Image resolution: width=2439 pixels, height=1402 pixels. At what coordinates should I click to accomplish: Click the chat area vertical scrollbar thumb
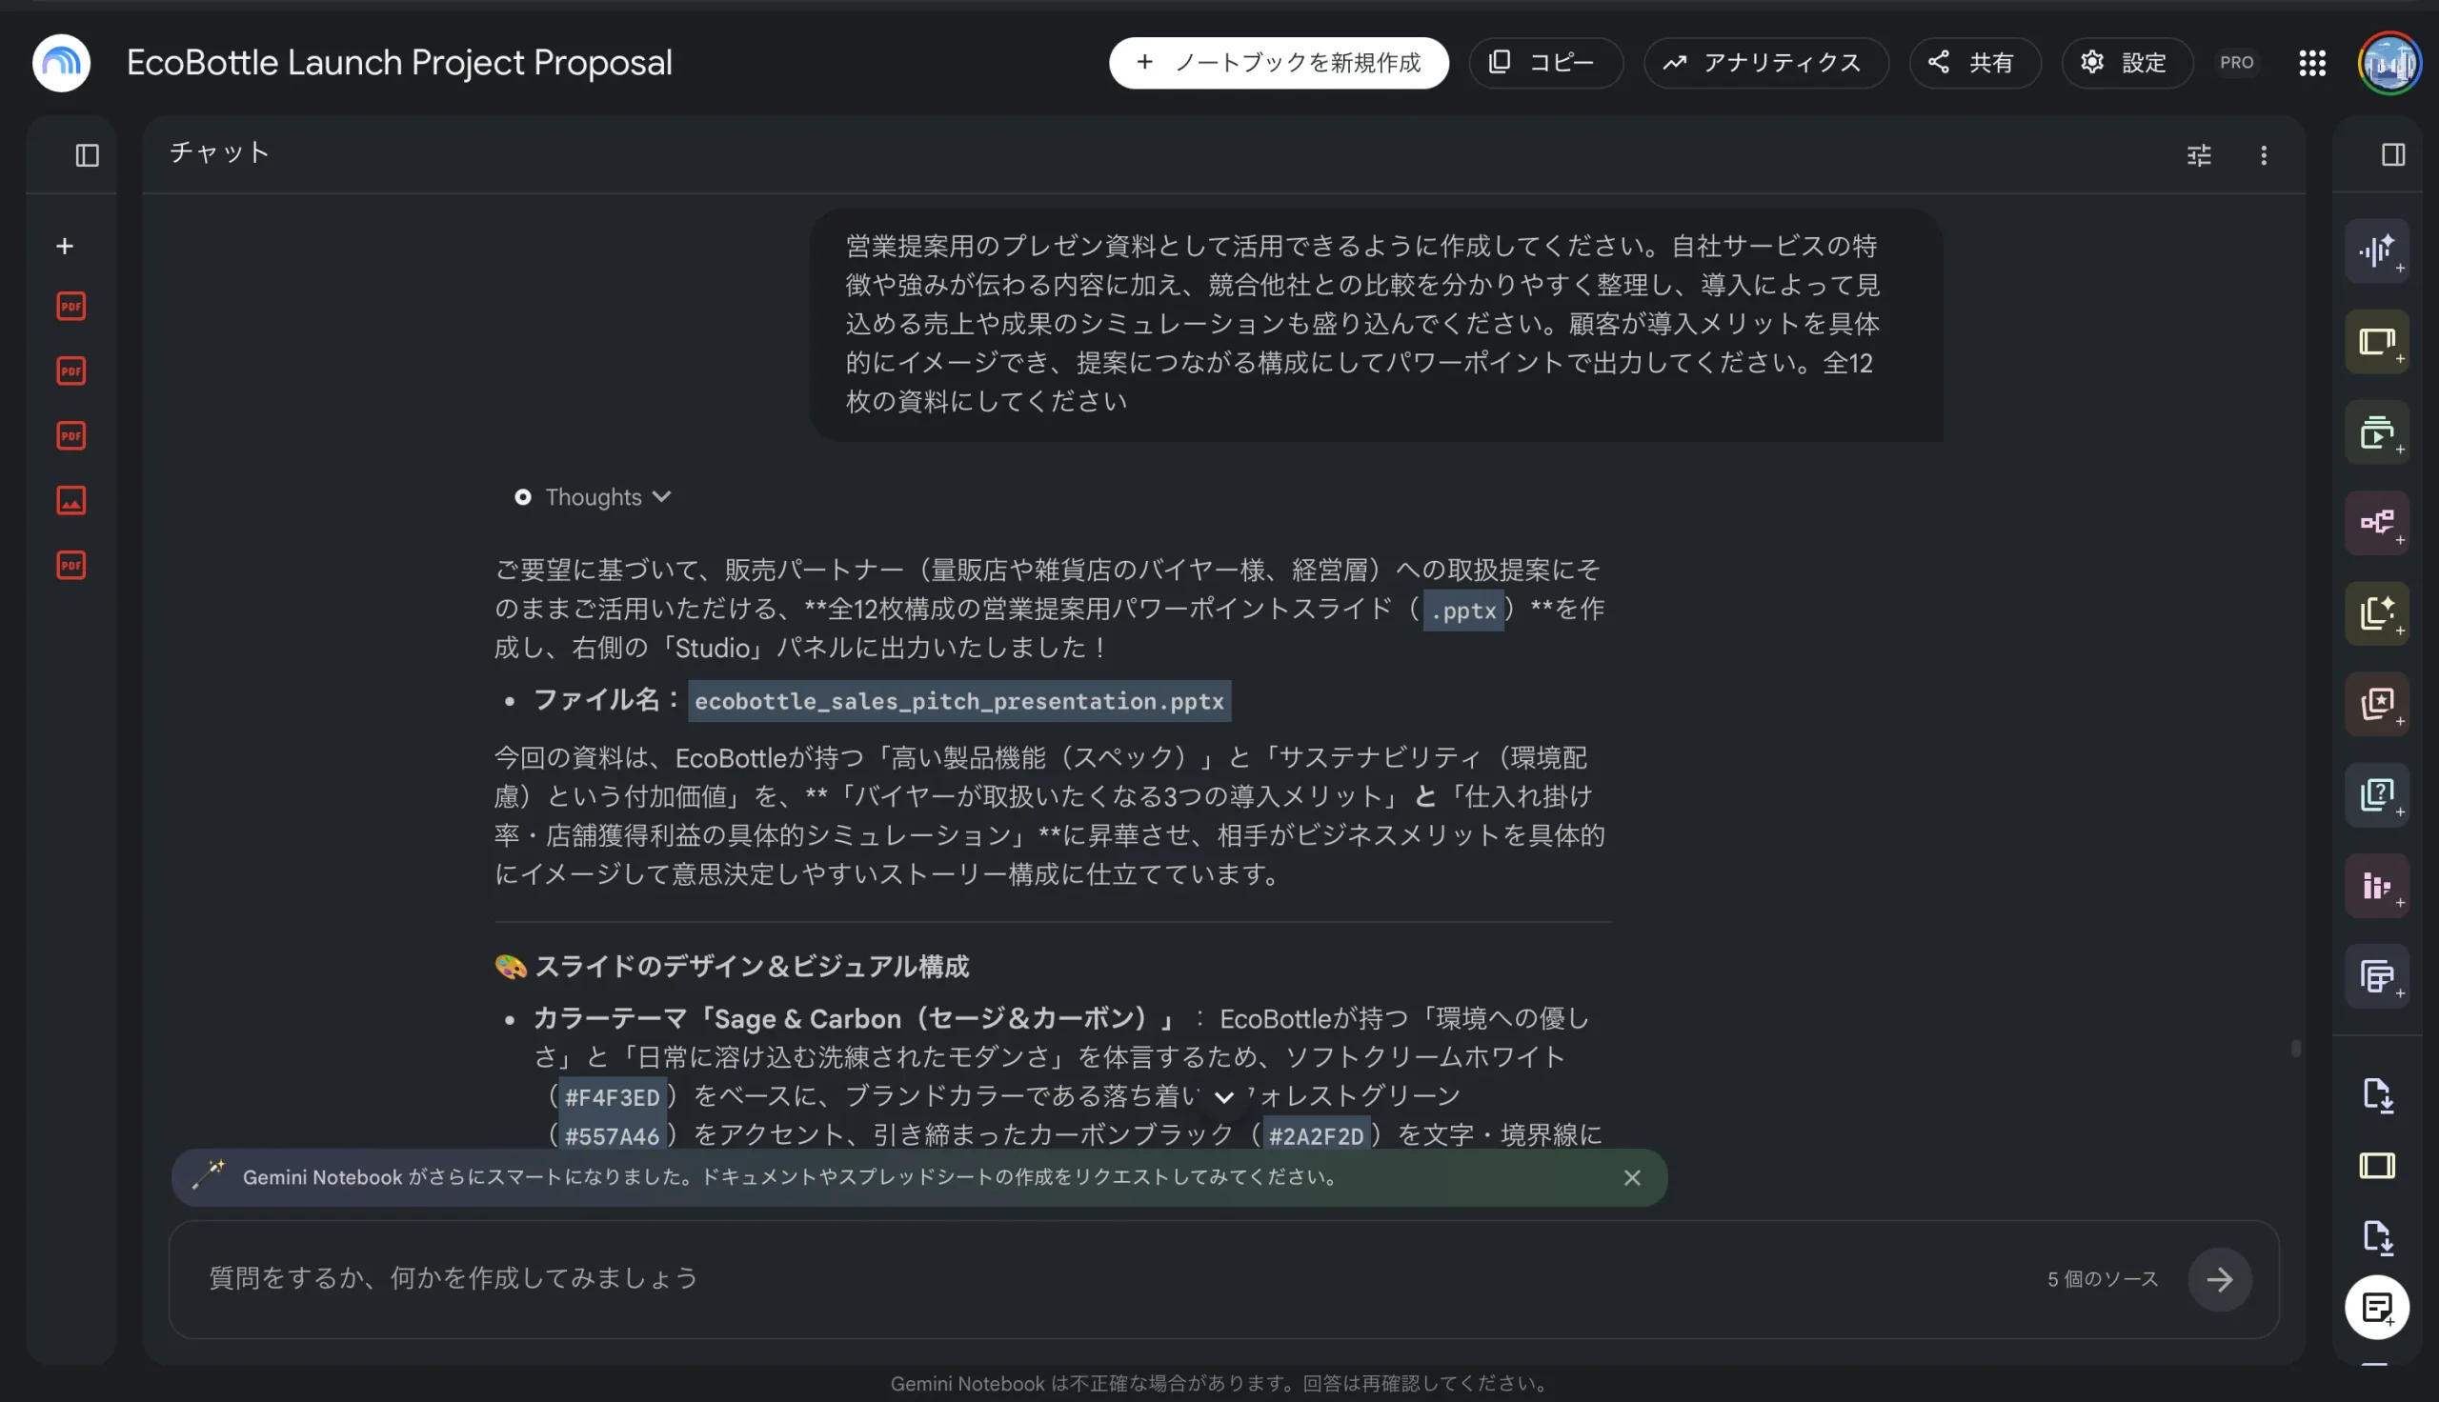2296,1048
